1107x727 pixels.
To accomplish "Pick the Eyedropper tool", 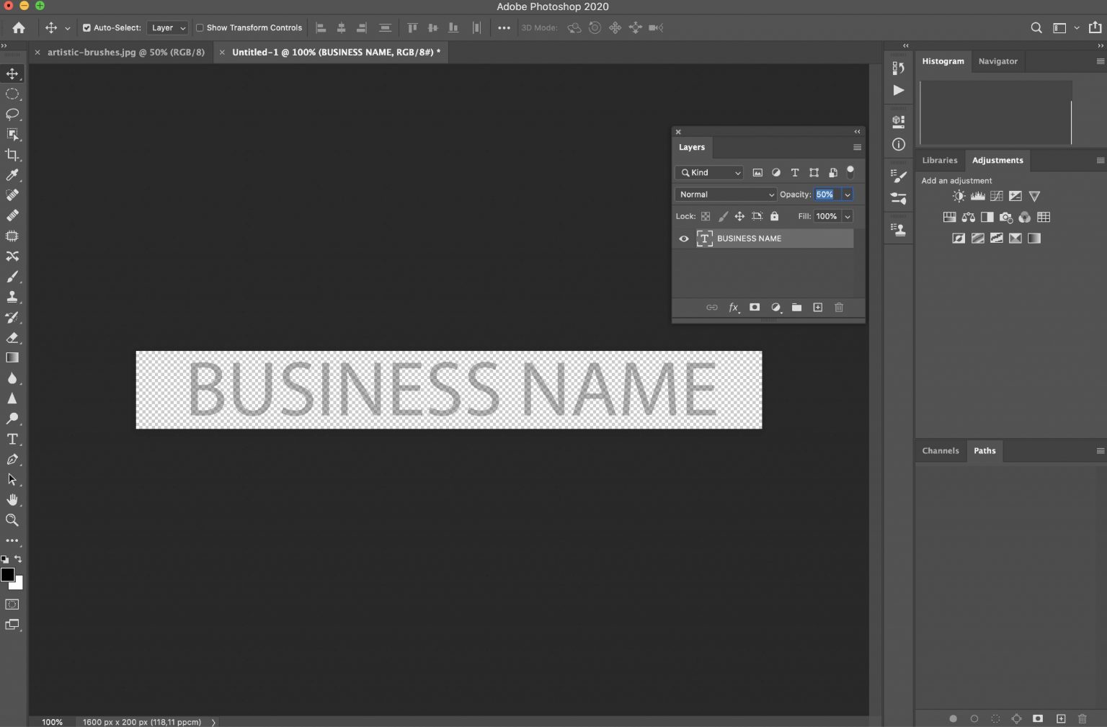I will pos(12,174).
